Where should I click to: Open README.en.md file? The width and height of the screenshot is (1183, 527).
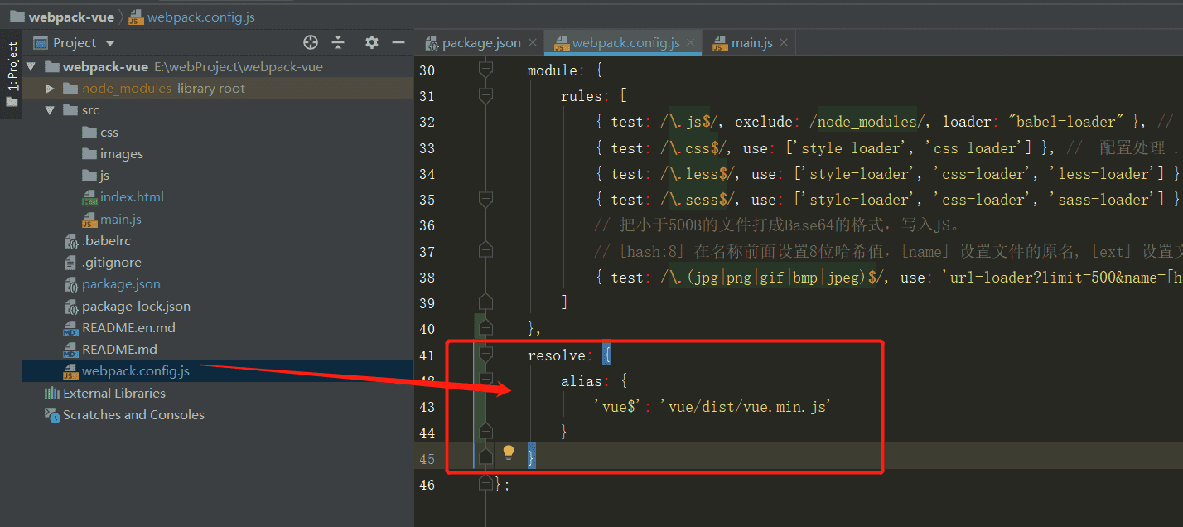coord(120,328)
